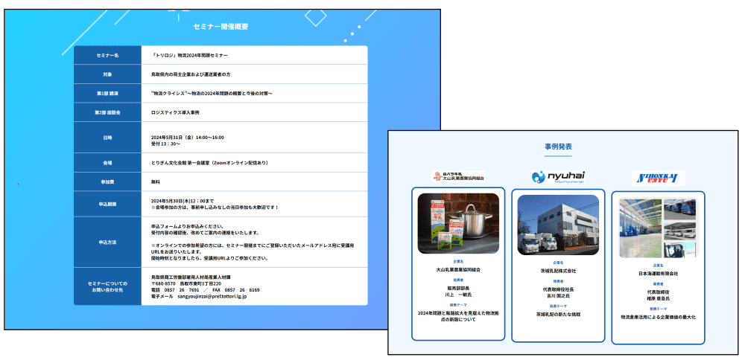This screenshot has height=360, width=745.
Task: Click the 茨城乳配株式会社 company name
Action: (x=558, y=271)
